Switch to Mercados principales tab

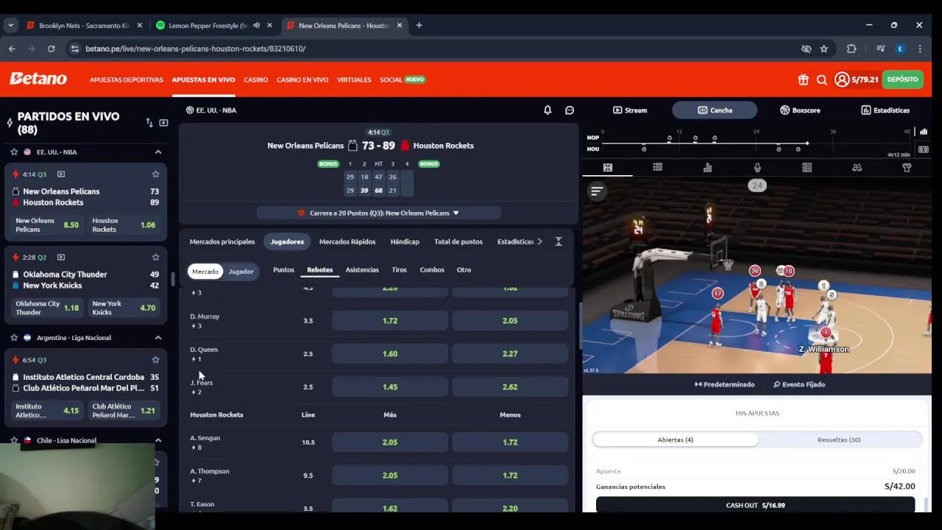(222, 241)
